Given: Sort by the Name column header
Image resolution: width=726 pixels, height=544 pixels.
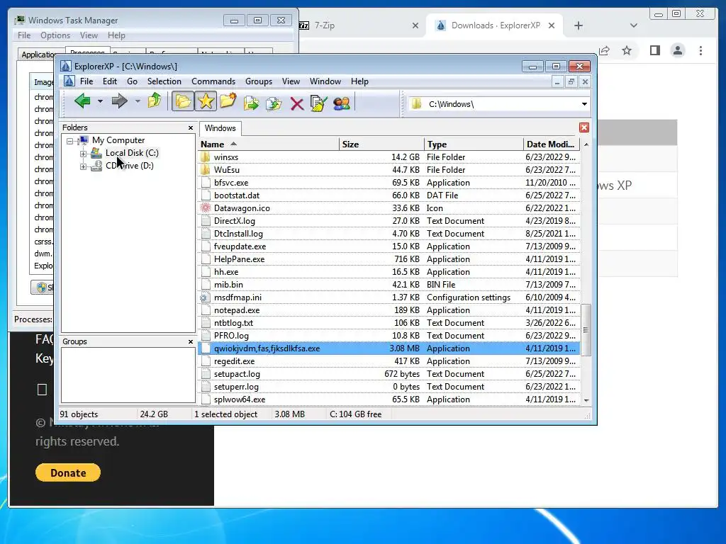Looking at the screenshot, I should (269, 144).
